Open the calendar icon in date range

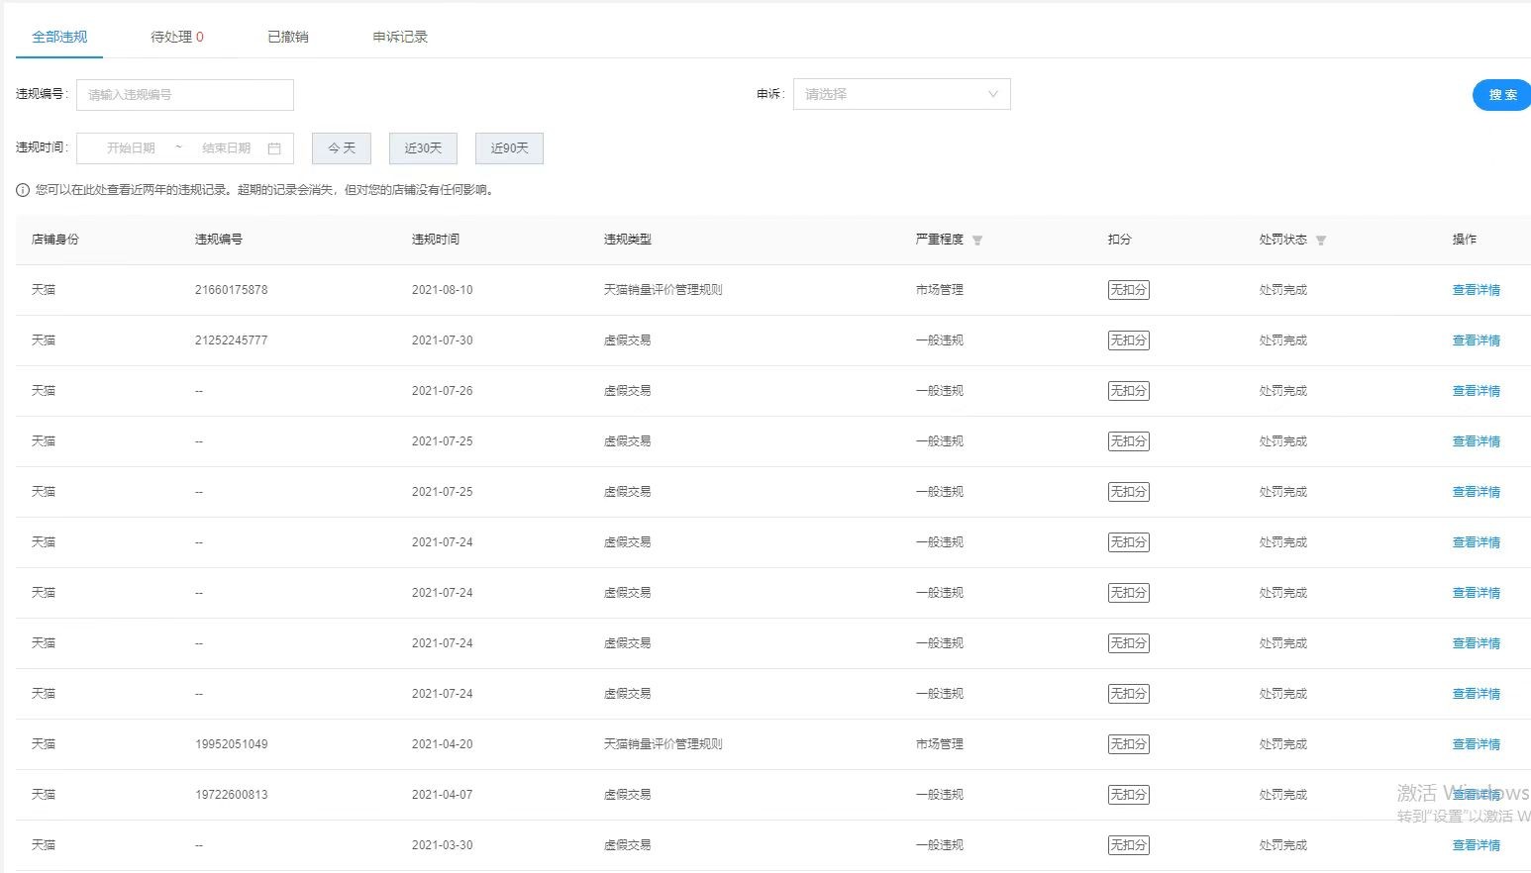pyautogui.click(x=274, y=148)
